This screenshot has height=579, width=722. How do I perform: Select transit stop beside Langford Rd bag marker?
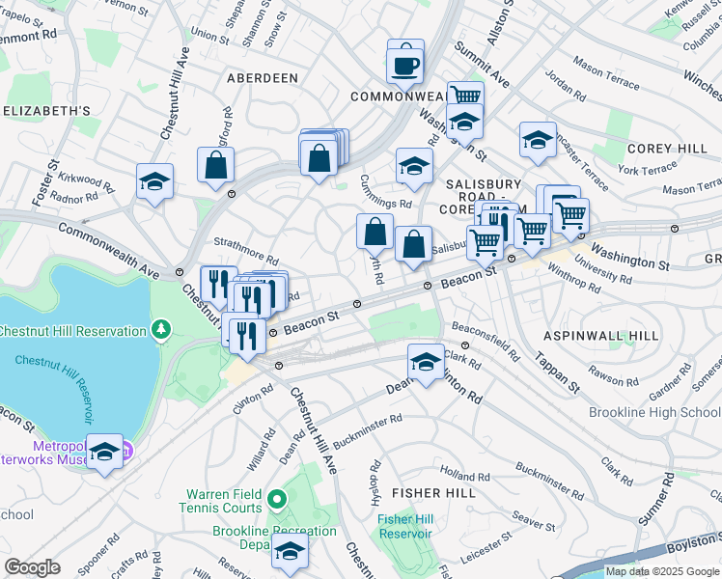pos(232,194)
